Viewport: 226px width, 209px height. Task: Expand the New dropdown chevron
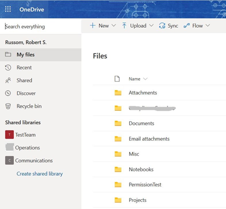tap(114, 26)
